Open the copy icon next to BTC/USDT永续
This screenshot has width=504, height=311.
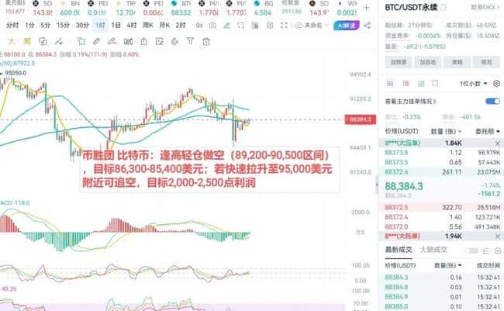(444, 8)
